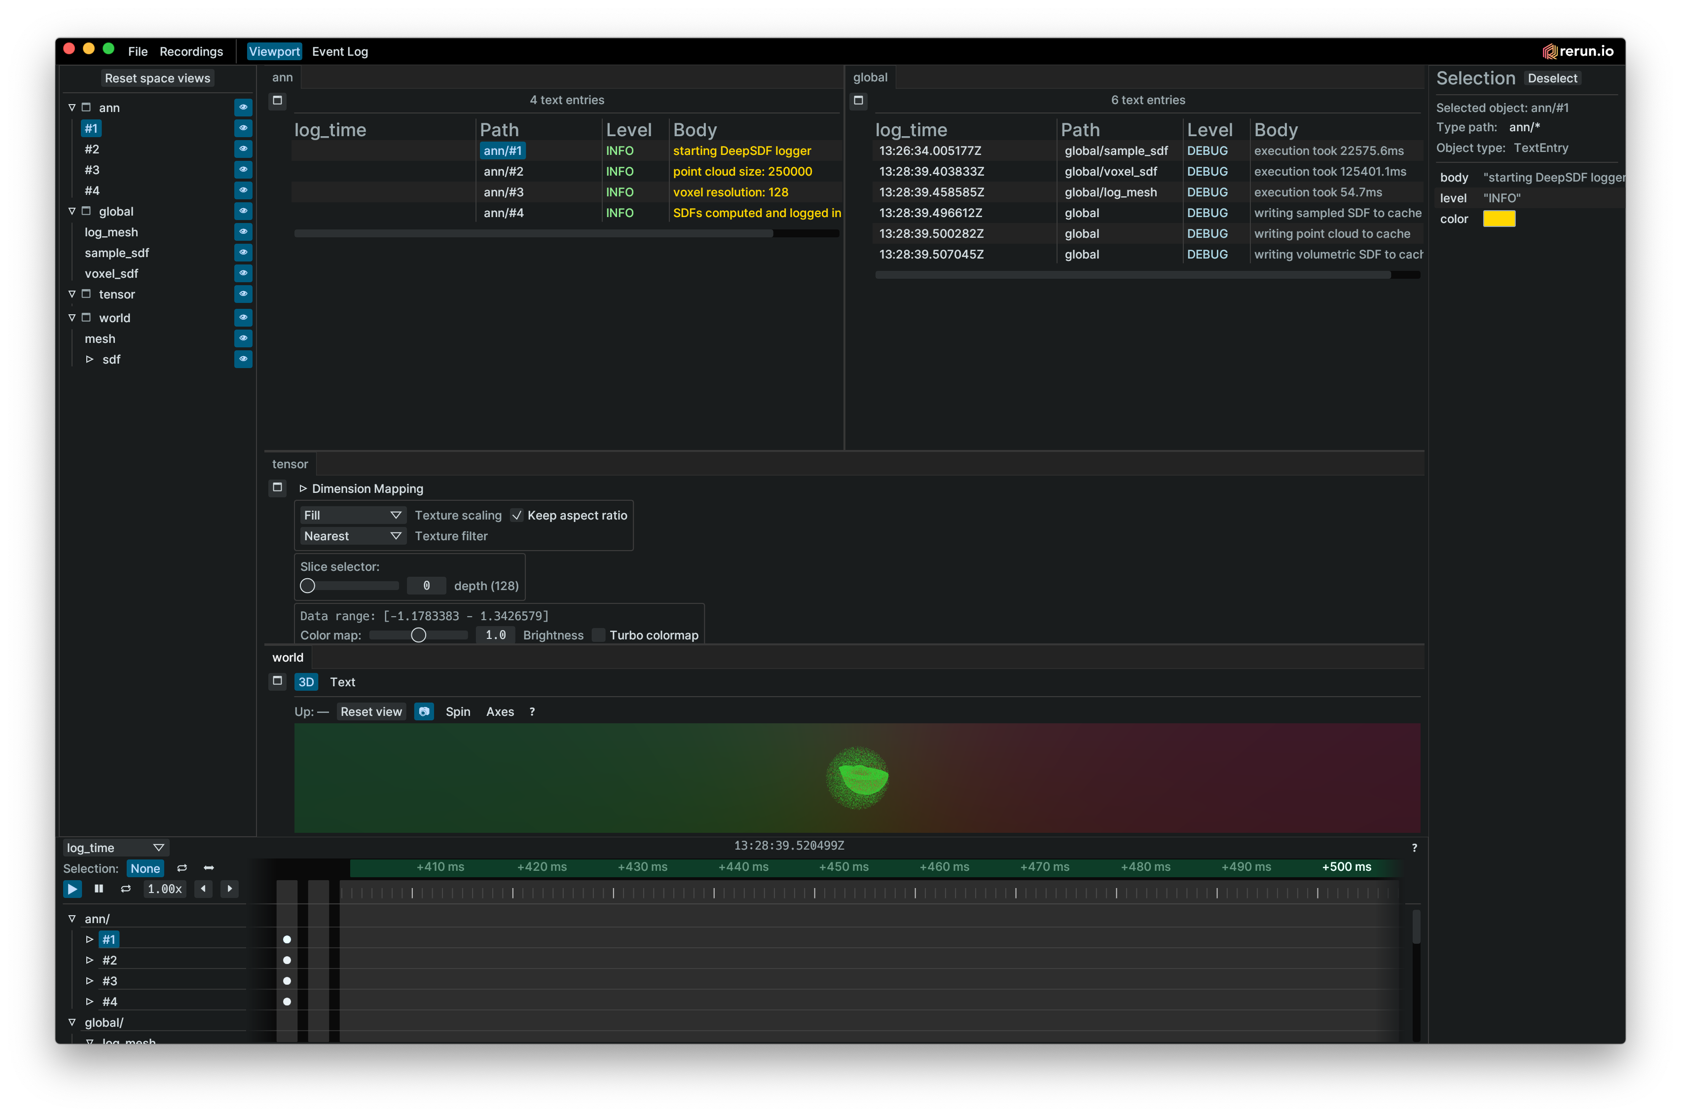Expand the sdf tree node under world

pyautogui.click(x=90, y=360)
